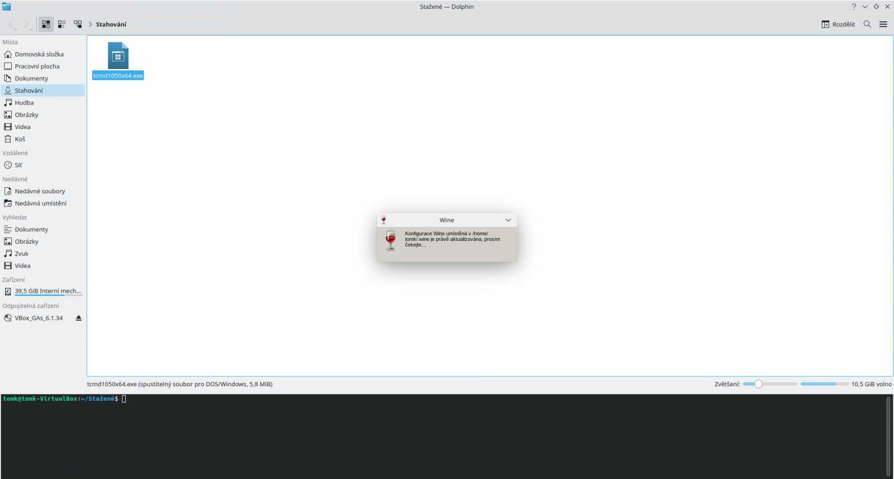The image size is (894, 479).
Task: Click the Wine dialog's minimize chevron
Action: point(508,220)
